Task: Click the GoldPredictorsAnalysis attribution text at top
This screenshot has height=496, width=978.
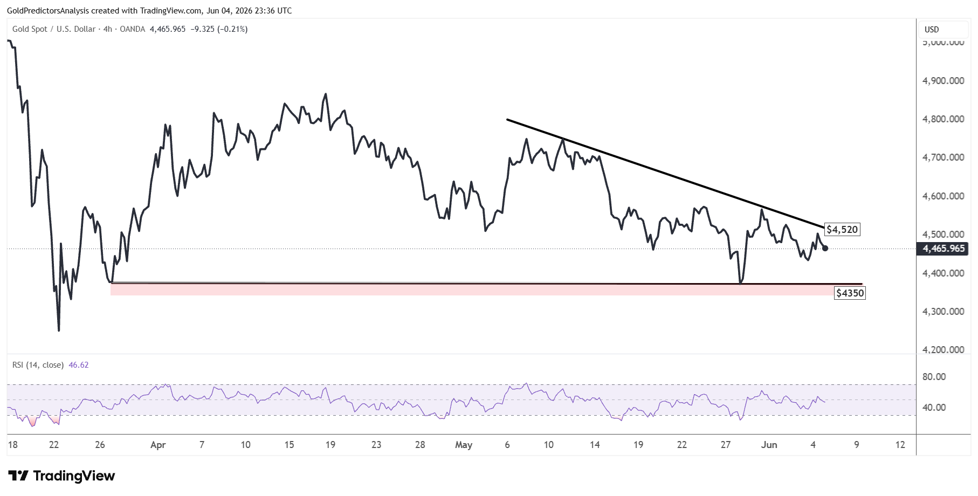Action: [149, 11]
